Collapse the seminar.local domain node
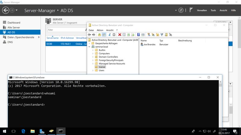 click(x=89, y=47)
